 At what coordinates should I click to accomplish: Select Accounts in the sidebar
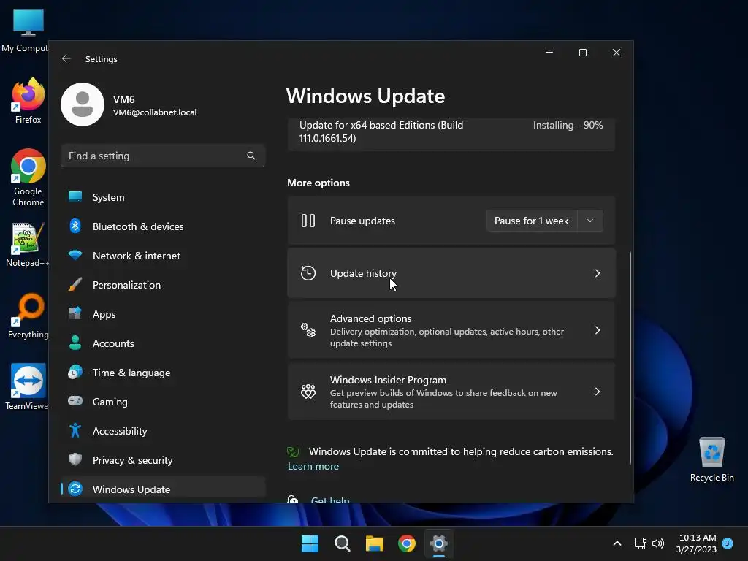click(x=163, y=343)
